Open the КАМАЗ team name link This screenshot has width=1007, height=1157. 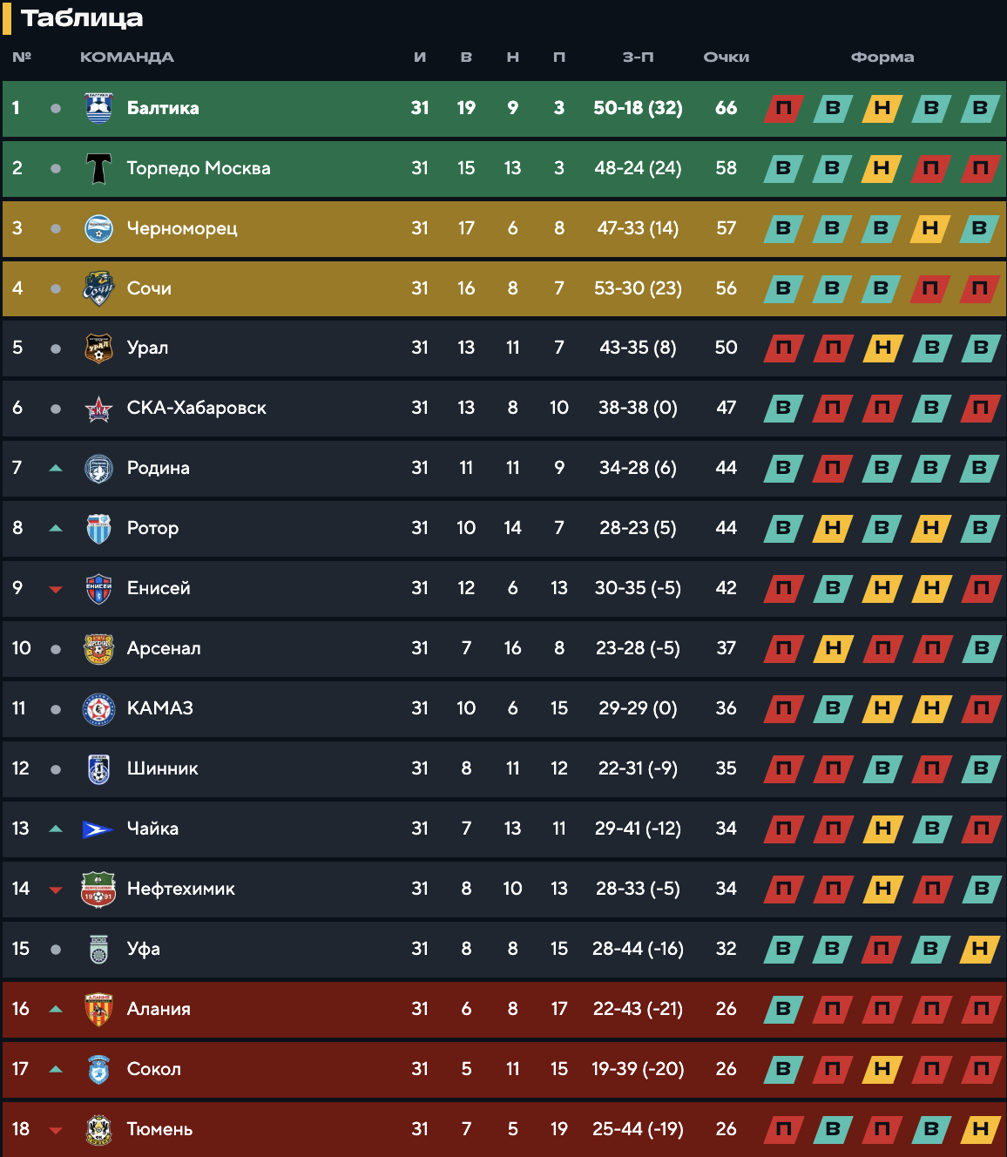[160, 708]
